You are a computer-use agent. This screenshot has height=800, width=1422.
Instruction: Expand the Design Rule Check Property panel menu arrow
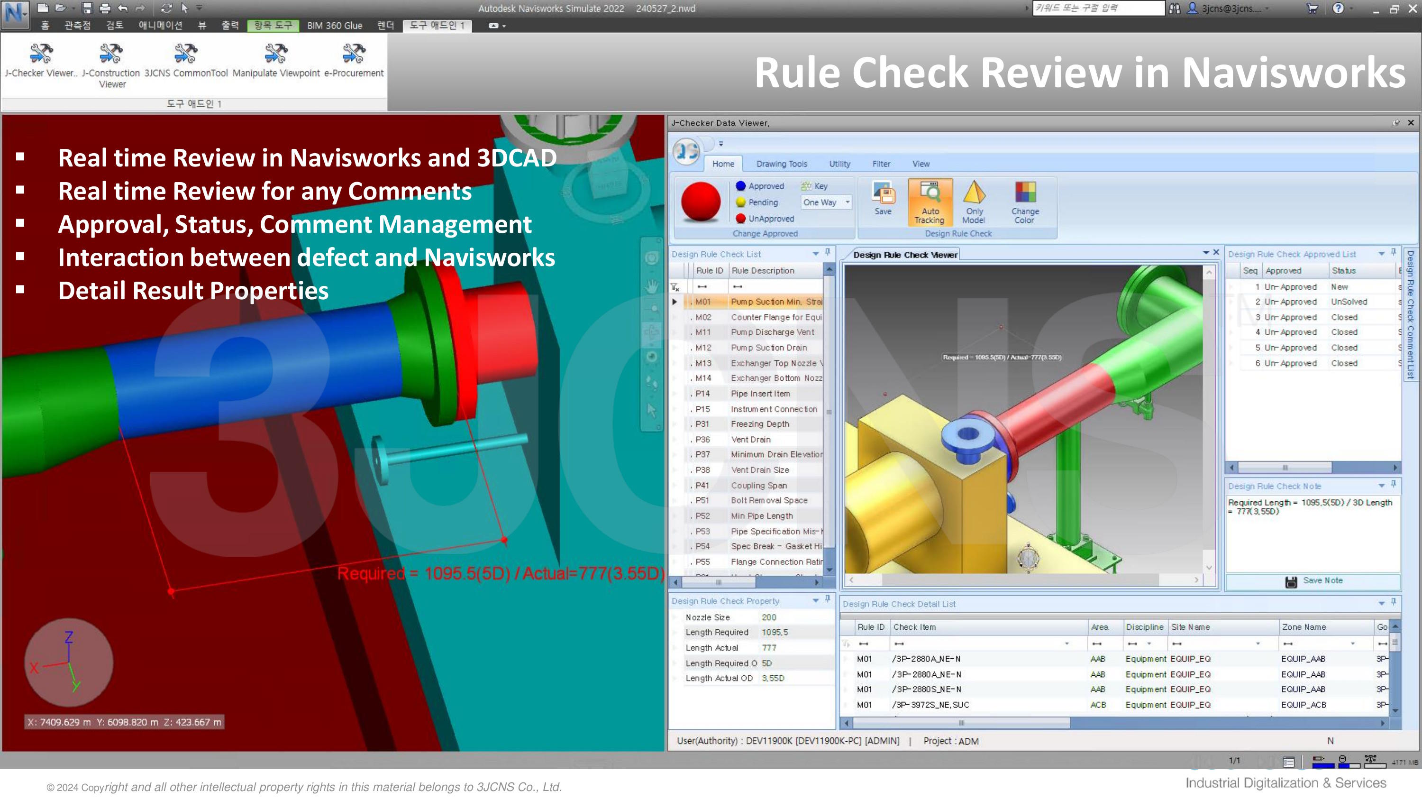coord(815,601)
